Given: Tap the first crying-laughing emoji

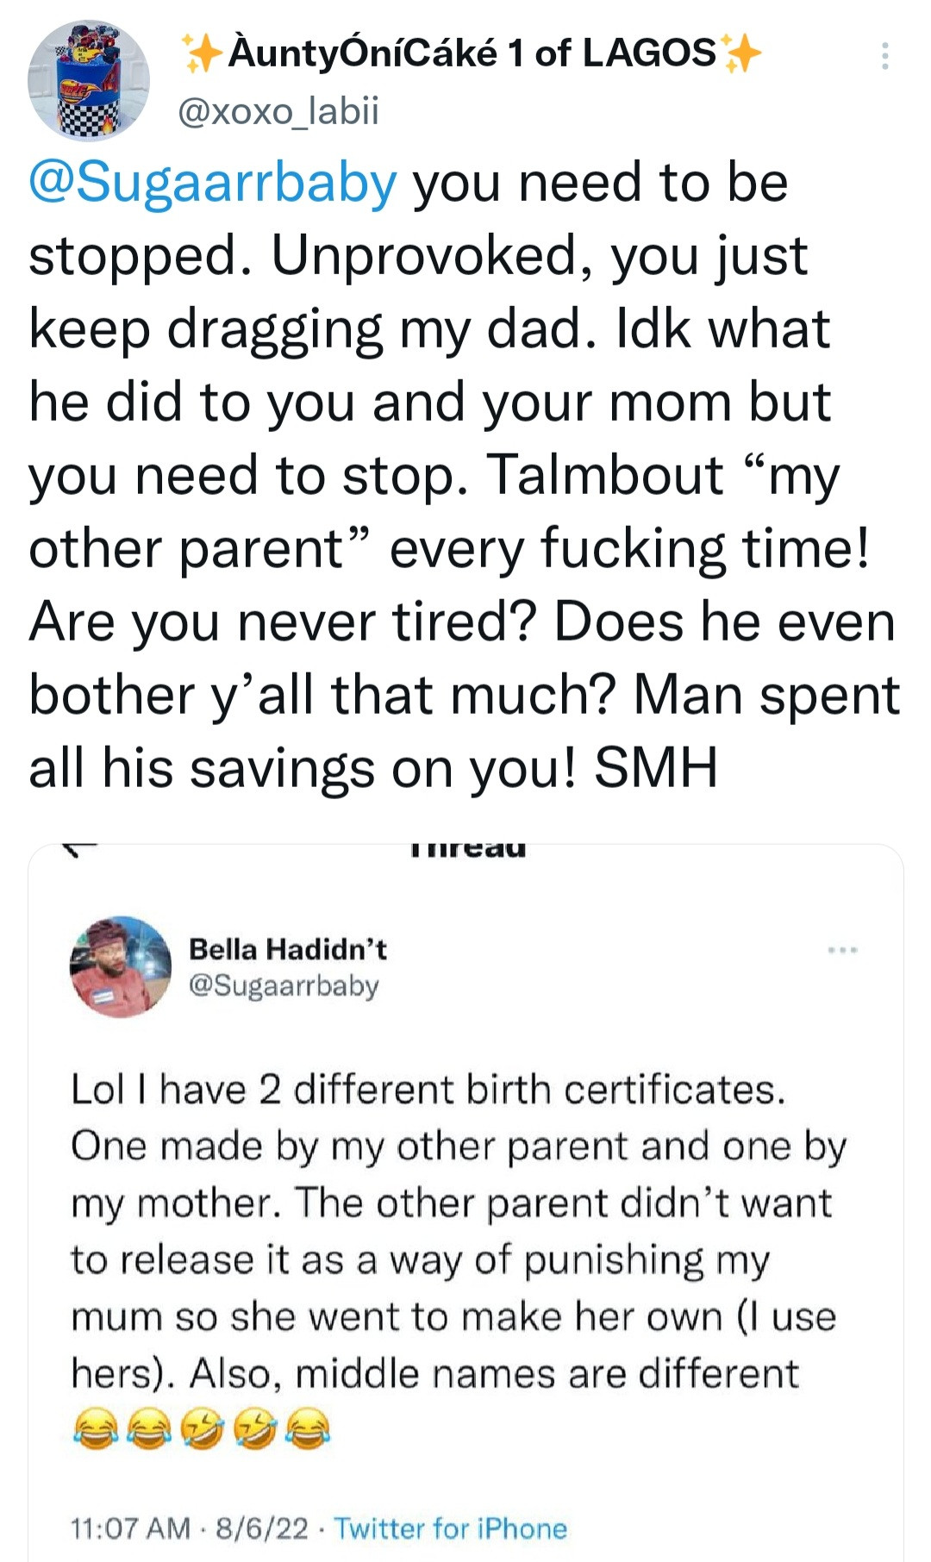Looking at the screenshot, I should (94, 1429).
